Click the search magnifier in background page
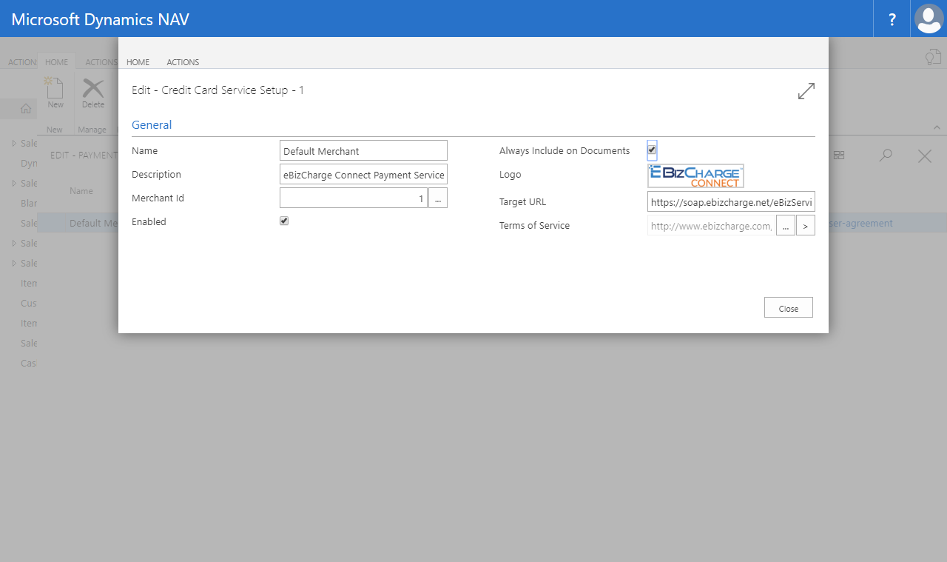 coord(885,155)
